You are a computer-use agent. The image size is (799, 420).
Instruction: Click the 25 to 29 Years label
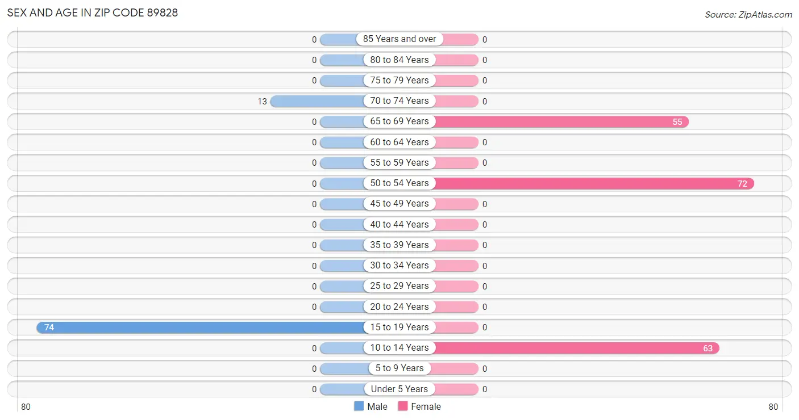[399, 286]
